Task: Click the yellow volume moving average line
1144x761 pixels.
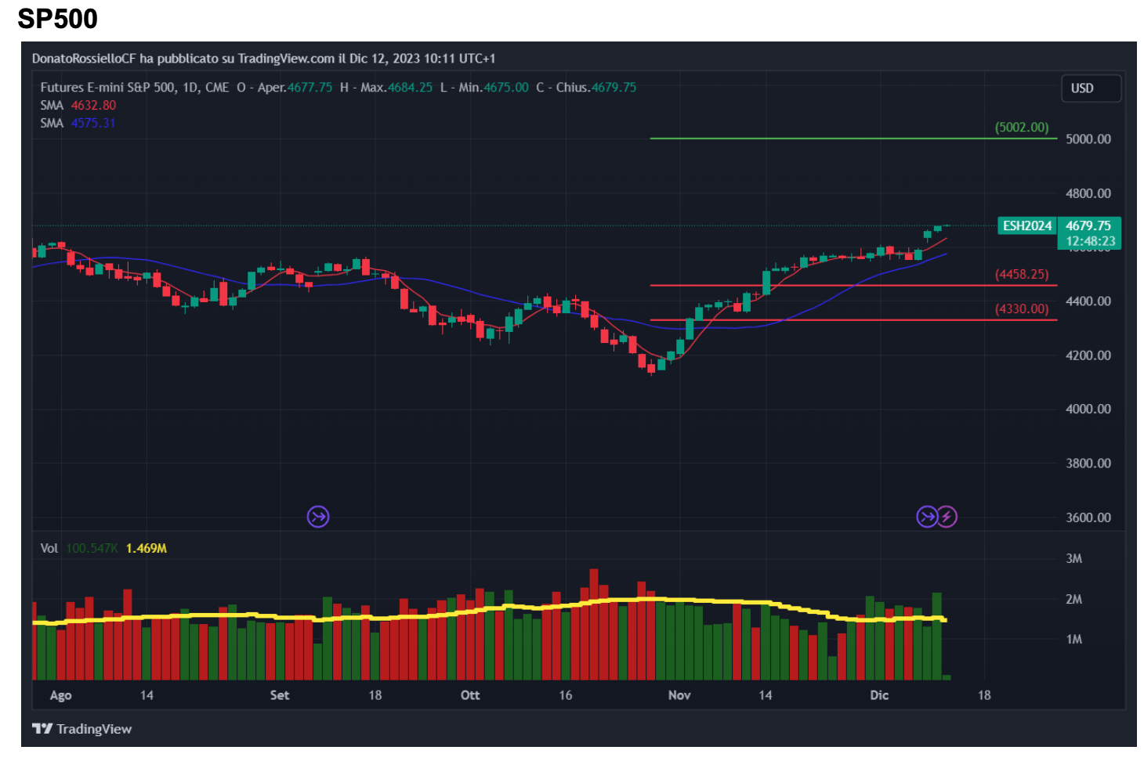Action: tap(490, 610)
